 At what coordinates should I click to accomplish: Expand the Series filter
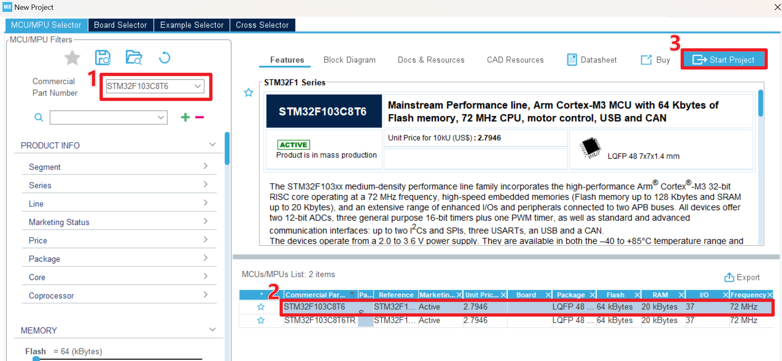tap(205, 184)
